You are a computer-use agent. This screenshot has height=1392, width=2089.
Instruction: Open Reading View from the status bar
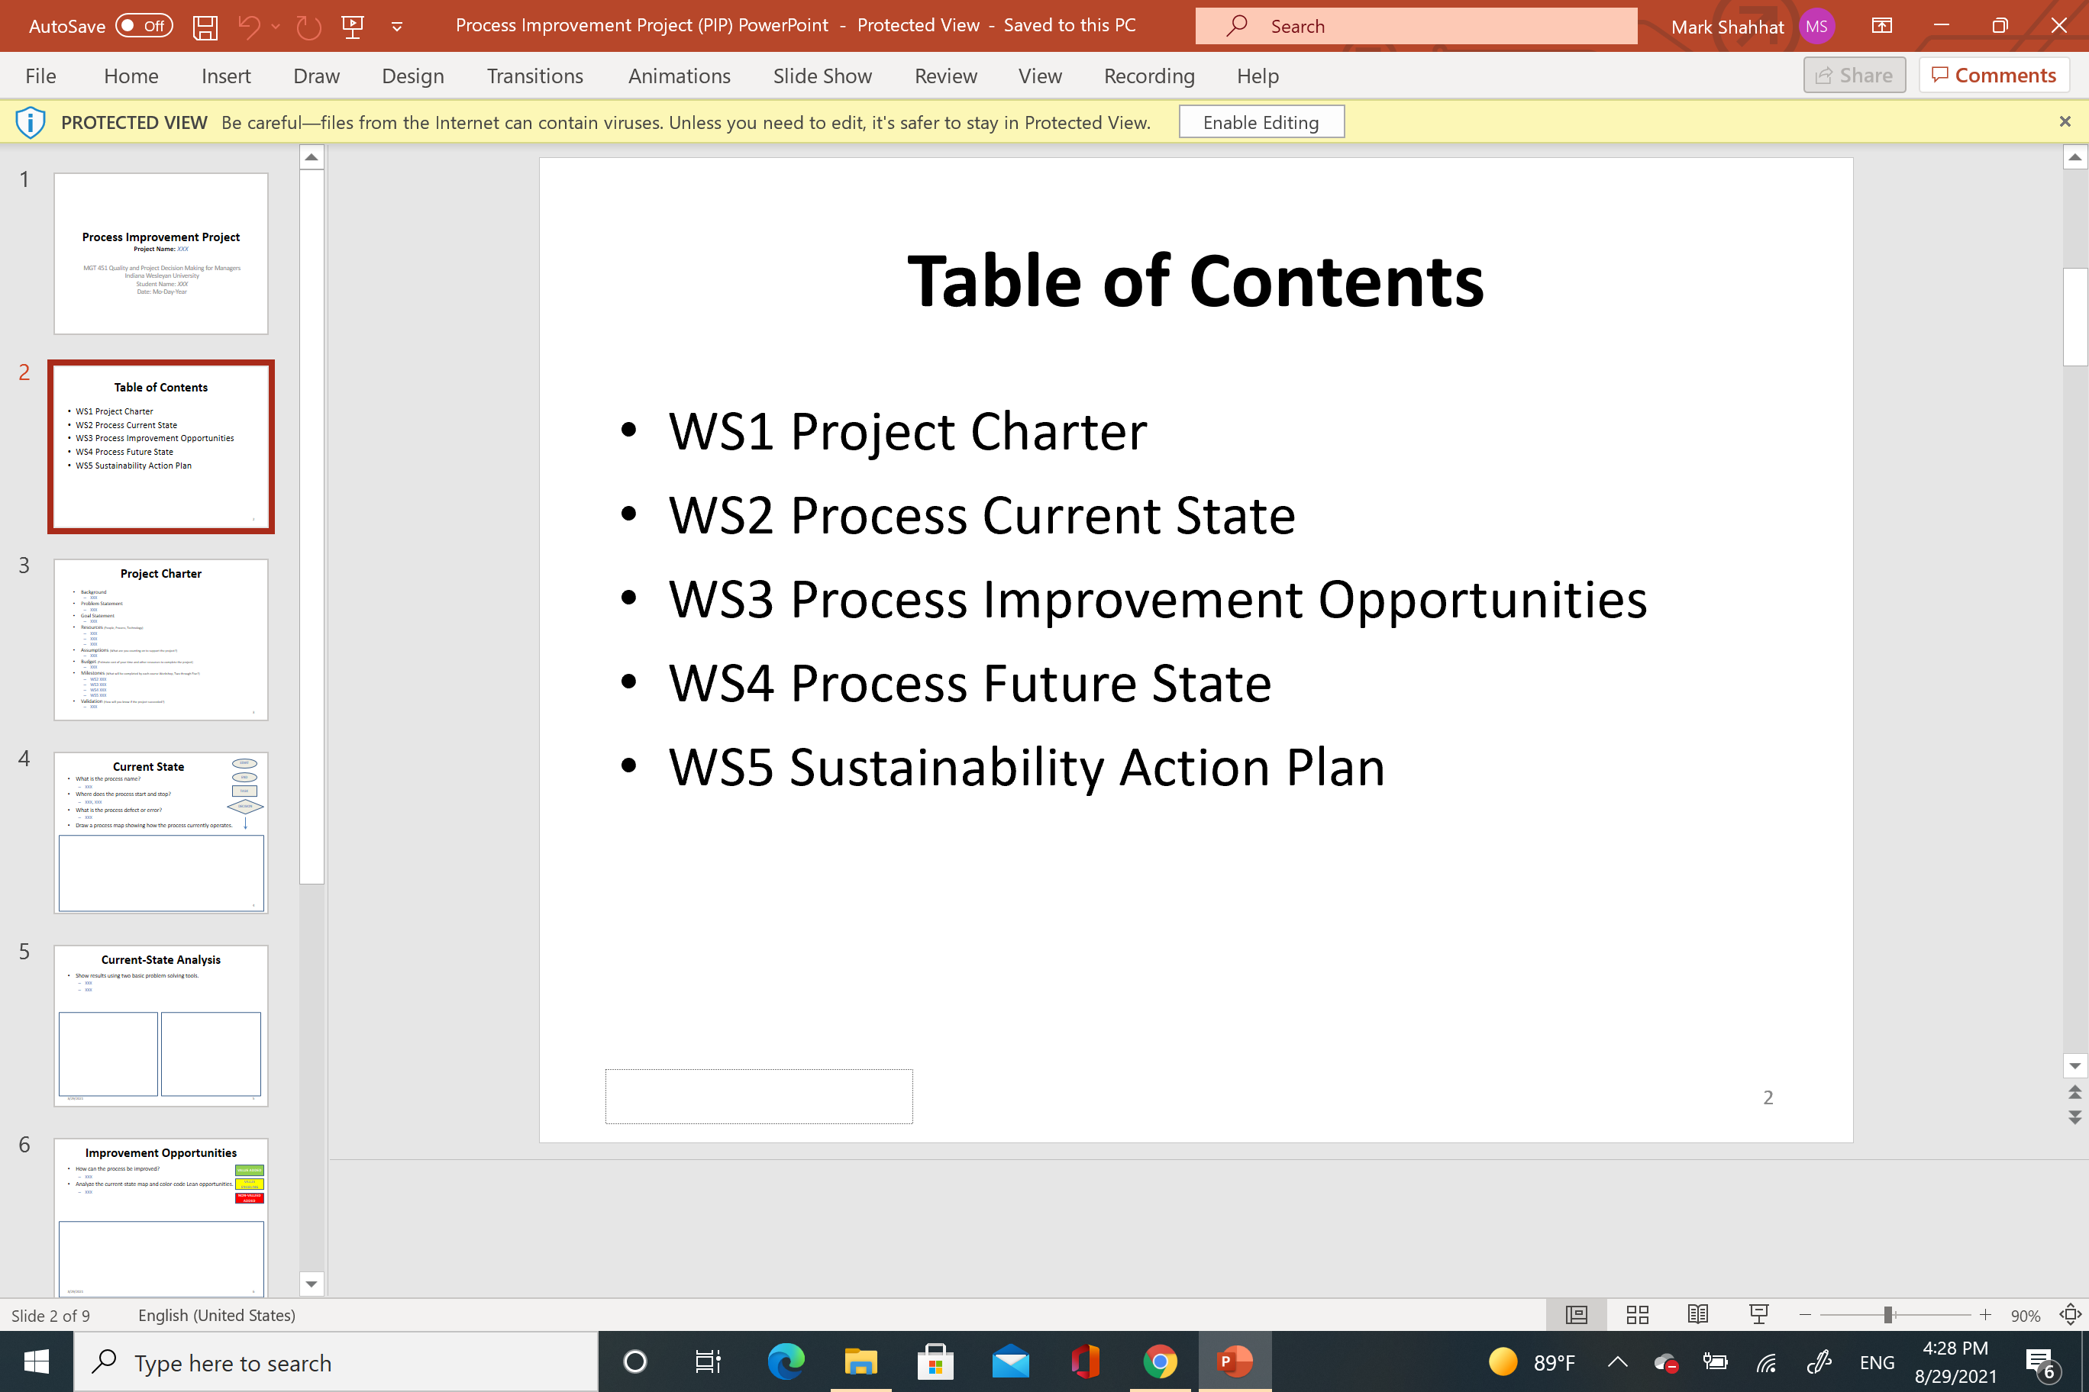pos(1697,1315)
